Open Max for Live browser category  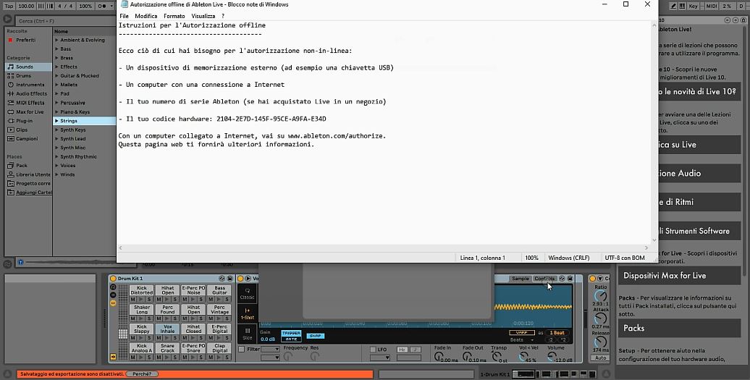28,112
